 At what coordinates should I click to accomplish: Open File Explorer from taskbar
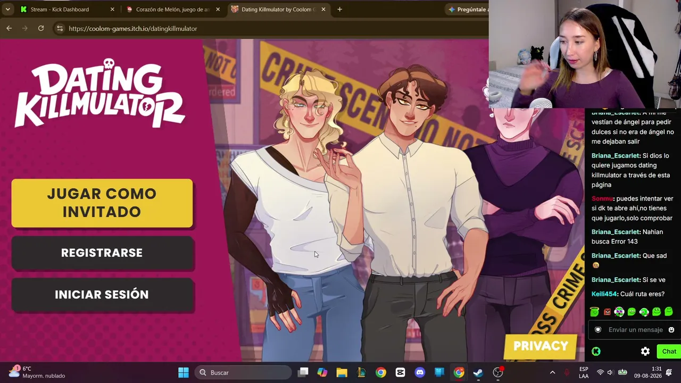coord(342,372)
